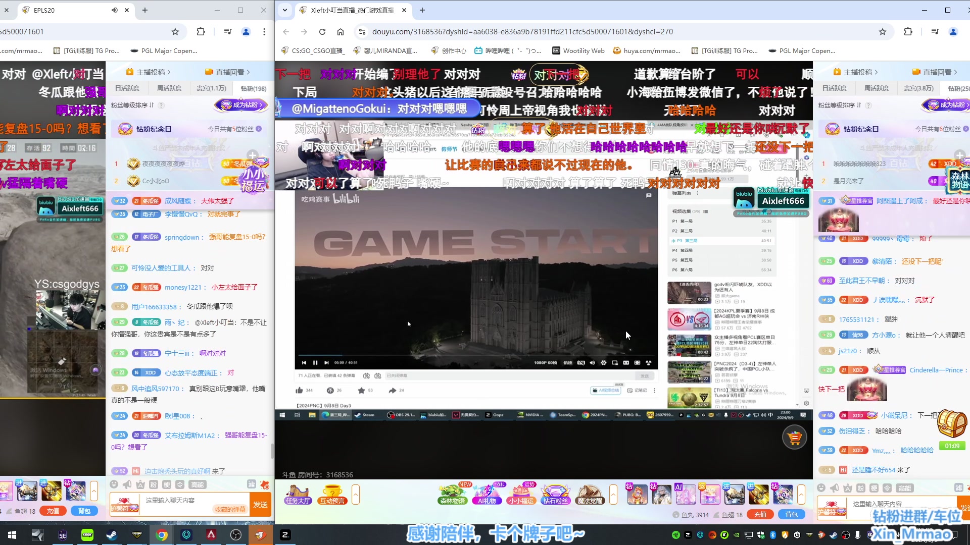
Task: Open the AI礼物 icon
Action: pos(487,495)
